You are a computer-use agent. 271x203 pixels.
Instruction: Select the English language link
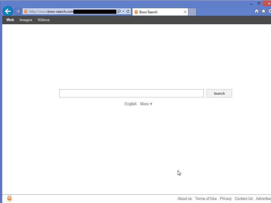click(130, 104)
